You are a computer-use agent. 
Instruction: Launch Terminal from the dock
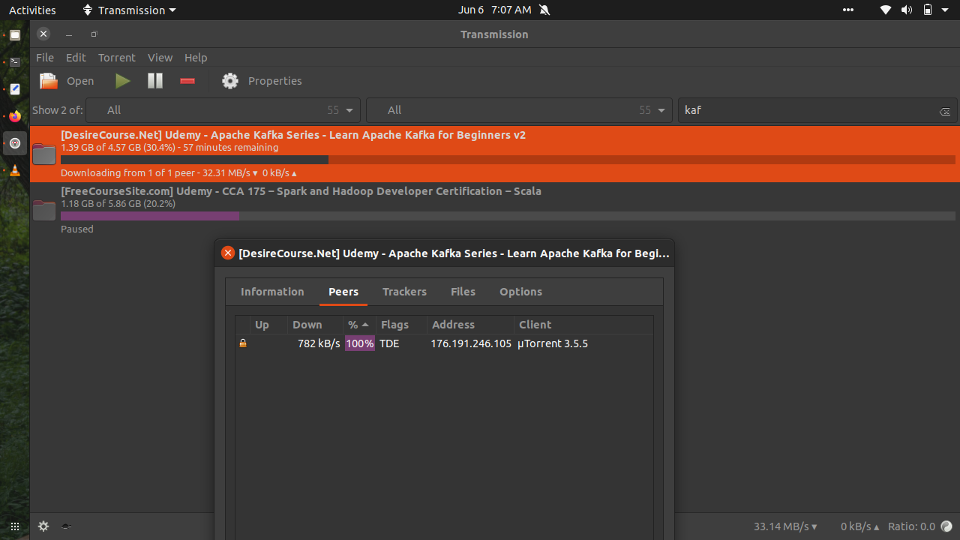[14, 61]
